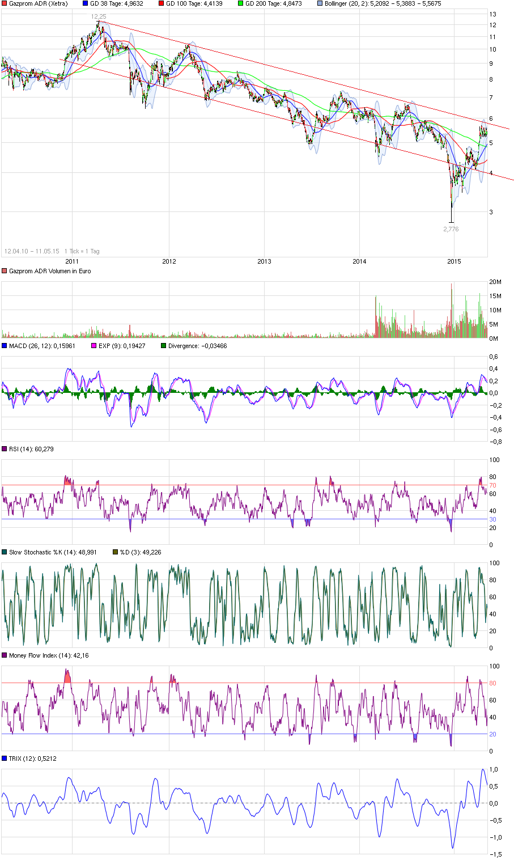Select the 'Money Flow Index (14): 42,16' label
This screenshot has width=514, height=860.
tap(49, 655)
